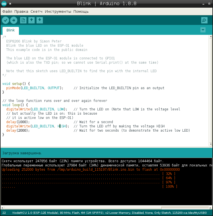The height and width of the screenshot is (216, 213).
Task: Click the pinMode keyword in setup
Action: [13, 88]
